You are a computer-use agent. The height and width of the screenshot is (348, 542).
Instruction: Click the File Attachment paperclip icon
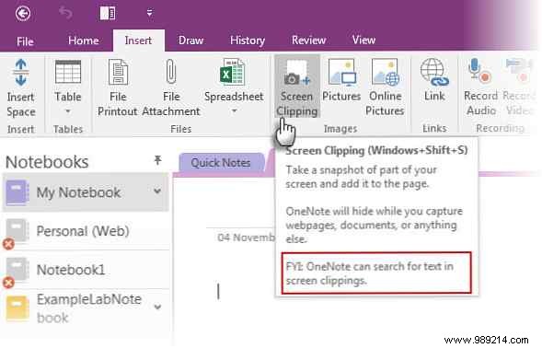[171, 72]
